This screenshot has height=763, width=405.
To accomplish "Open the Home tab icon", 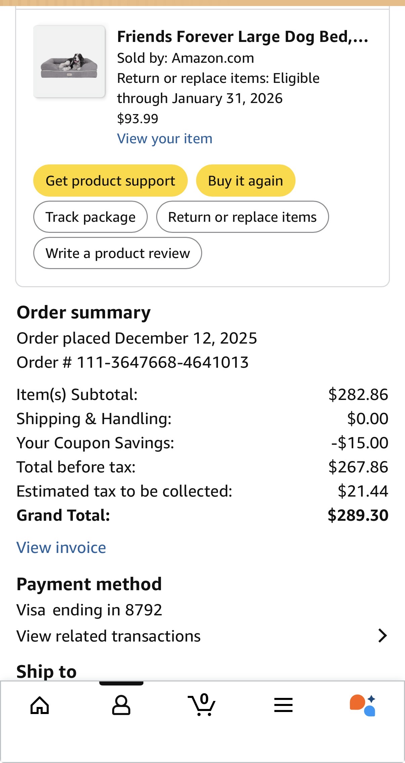I will pos(40,705).
